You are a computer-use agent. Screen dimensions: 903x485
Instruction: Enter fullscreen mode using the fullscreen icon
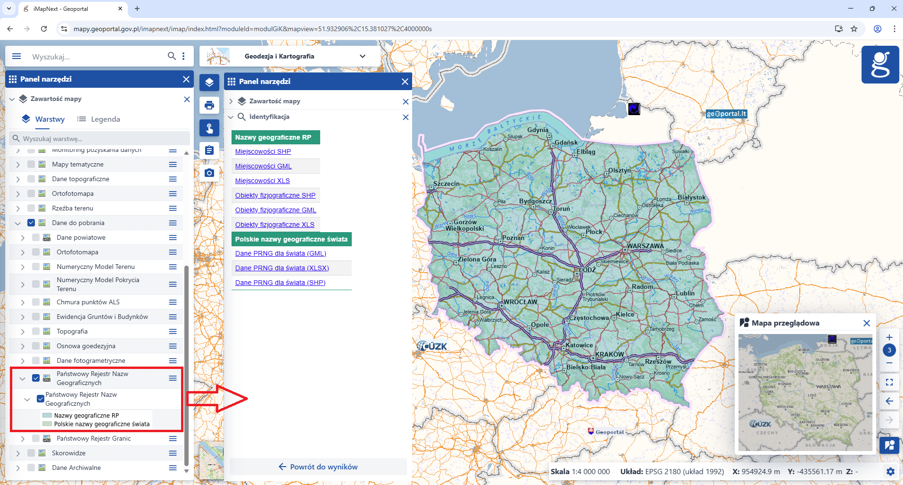click(889, 382)
